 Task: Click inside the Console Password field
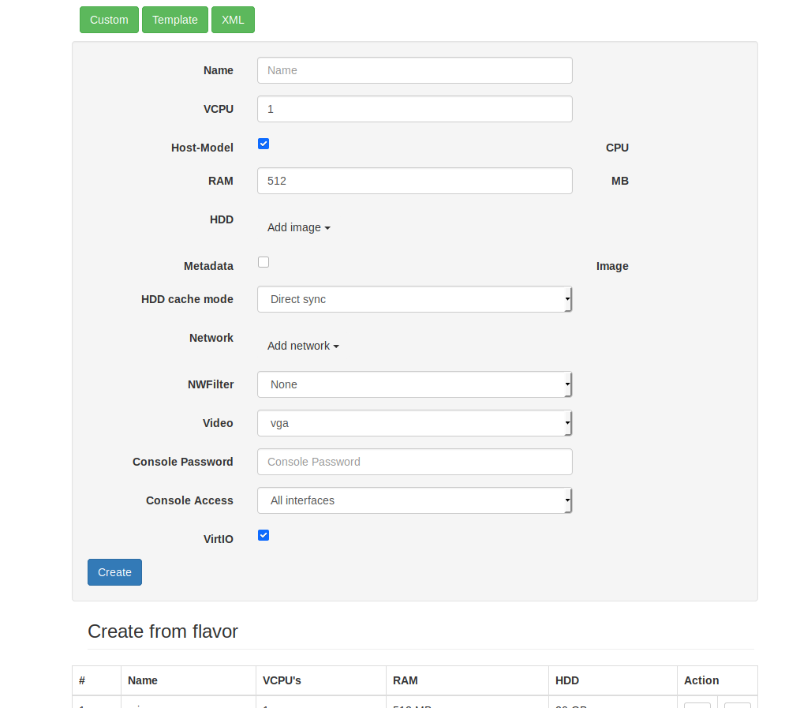coord(414,462)
